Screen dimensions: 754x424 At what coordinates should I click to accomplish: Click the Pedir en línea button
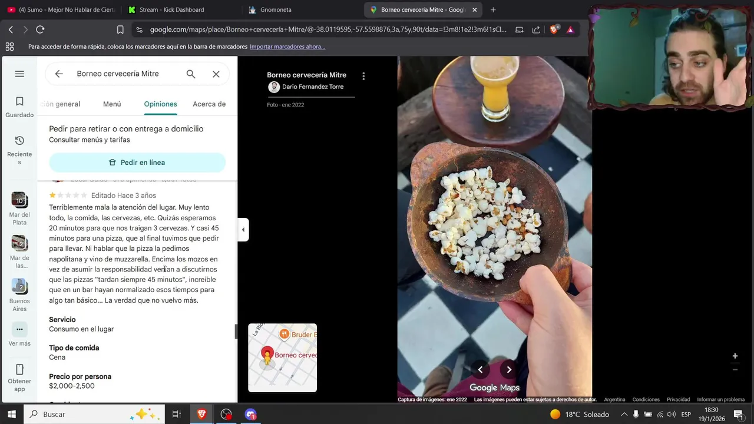(x=137, y=163)
